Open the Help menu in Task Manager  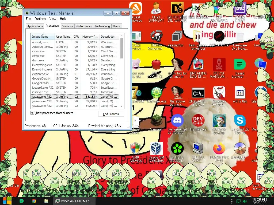pyautogui.click(x=63, y=19)
